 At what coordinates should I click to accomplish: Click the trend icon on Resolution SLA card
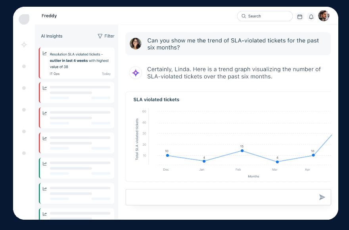(x=45, y=53)
